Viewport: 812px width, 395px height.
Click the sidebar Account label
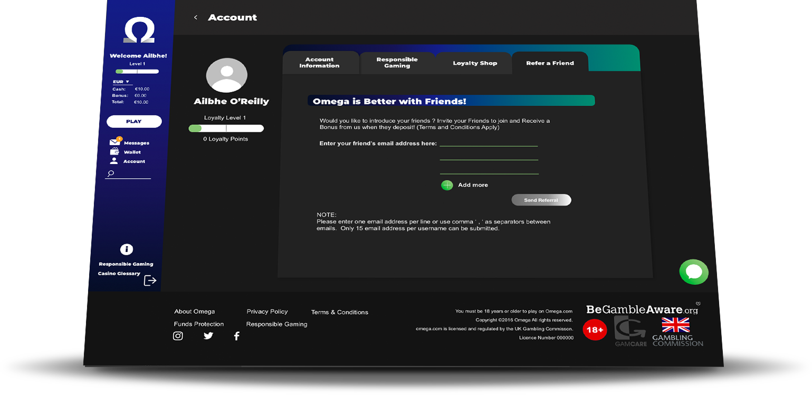(135, 161)
